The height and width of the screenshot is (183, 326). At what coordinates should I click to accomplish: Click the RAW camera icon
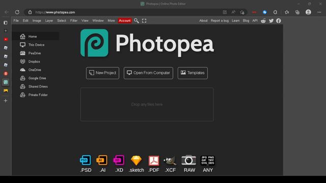189,160
